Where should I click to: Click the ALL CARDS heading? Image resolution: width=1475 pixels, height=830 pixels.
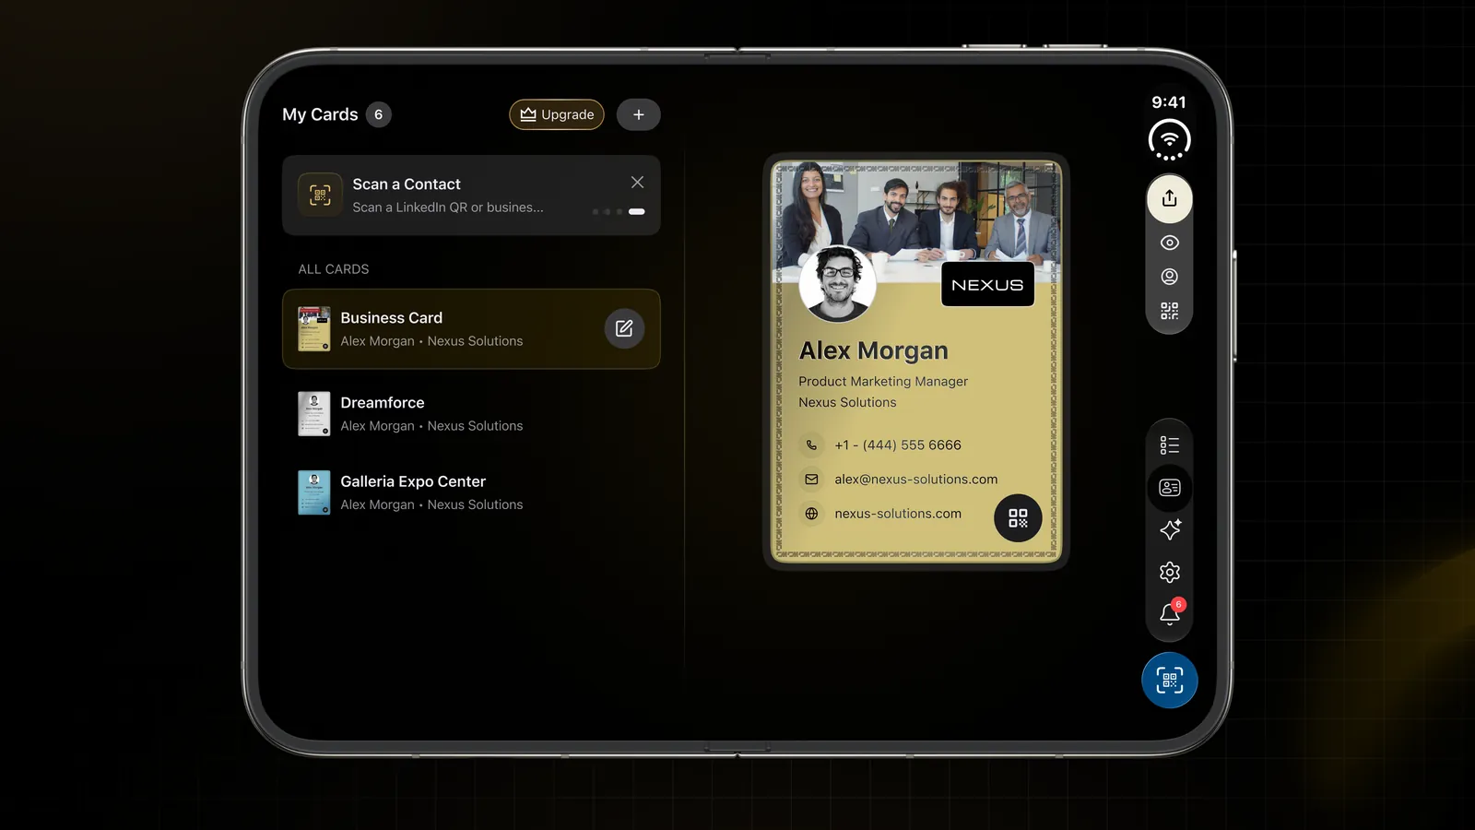point(334,269)
